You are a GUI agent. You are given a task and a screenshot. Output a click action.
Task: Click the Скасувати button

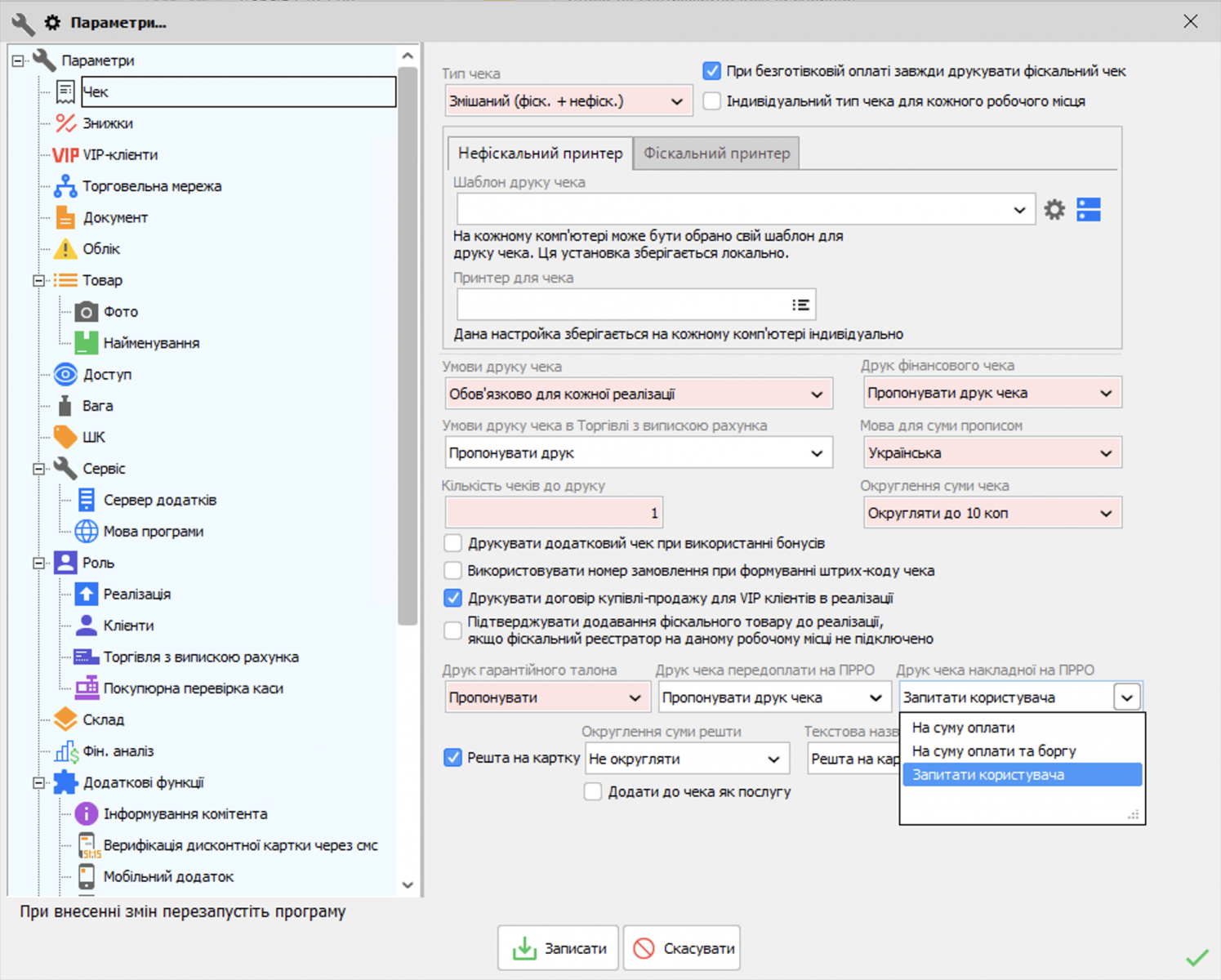point(682,948)
